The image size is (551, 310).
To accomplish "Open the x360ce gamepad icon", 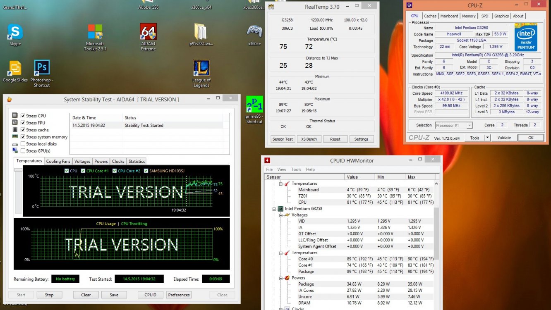I will pyautogui.click(x=254, y=31).
